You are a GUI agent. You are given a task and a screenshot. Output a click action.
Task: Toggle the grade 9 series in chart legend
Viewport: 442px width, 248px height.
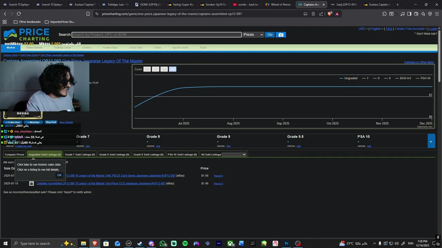(387, 78)
